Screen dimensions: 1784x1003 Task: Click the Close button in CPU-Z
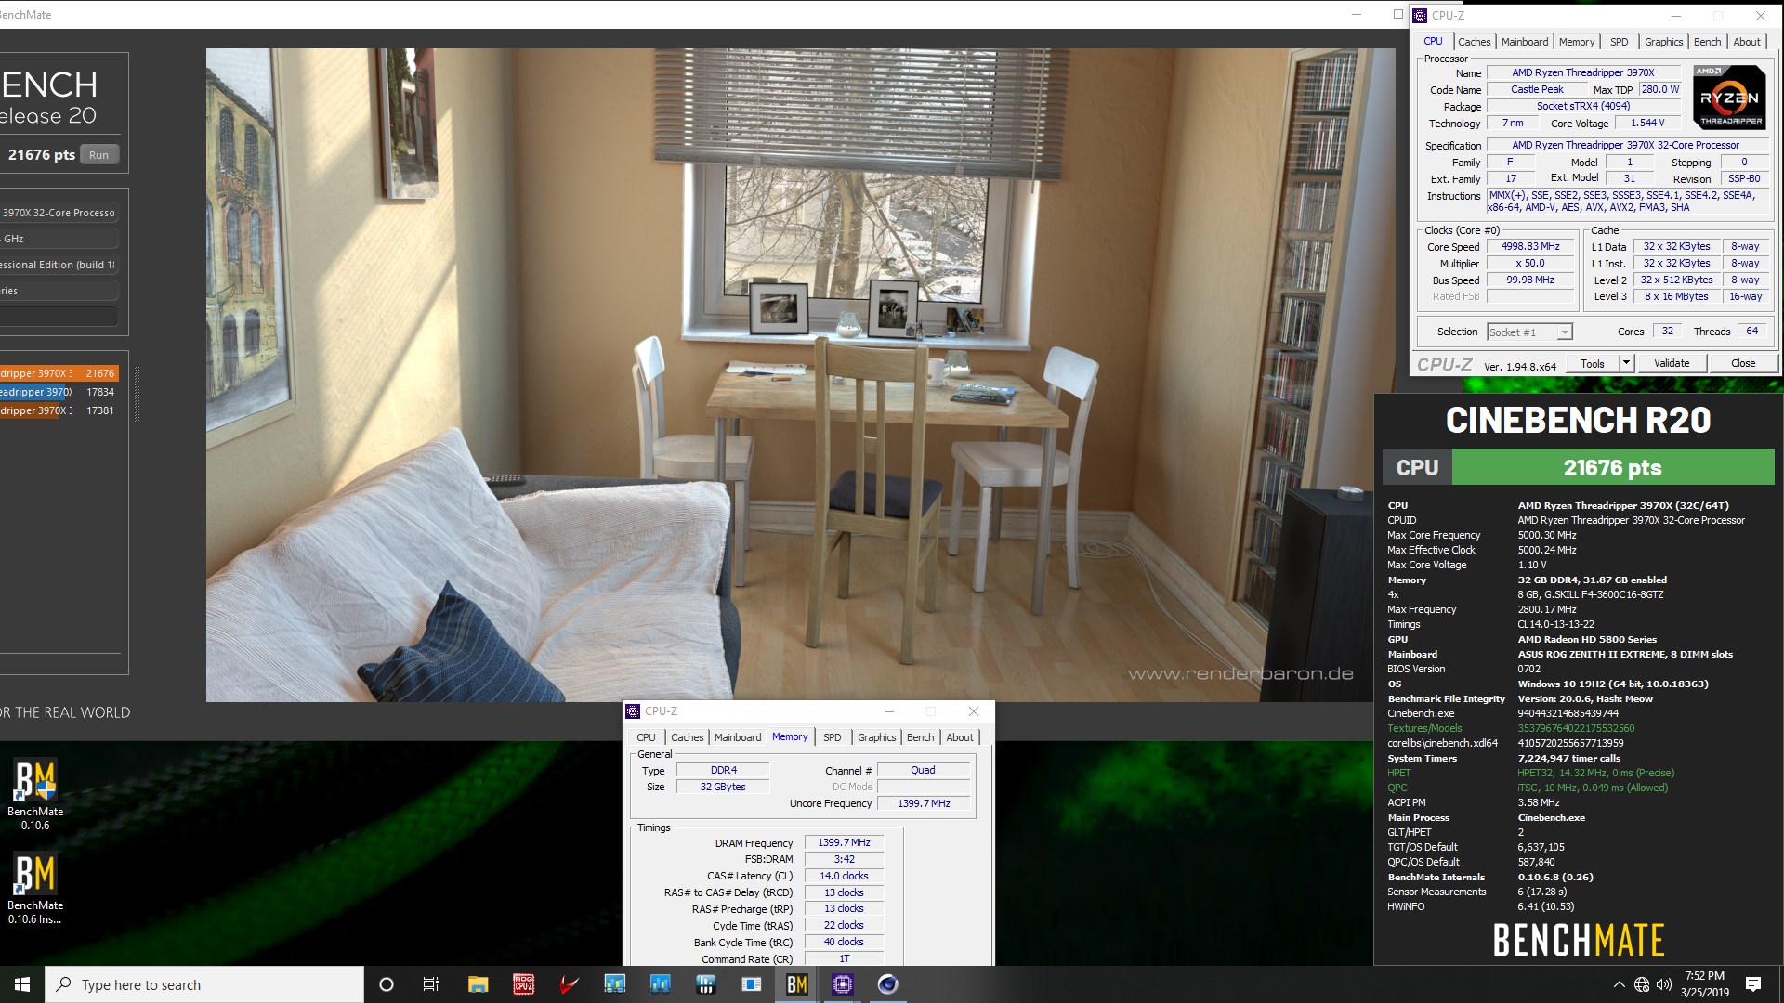click(1743, 363)
